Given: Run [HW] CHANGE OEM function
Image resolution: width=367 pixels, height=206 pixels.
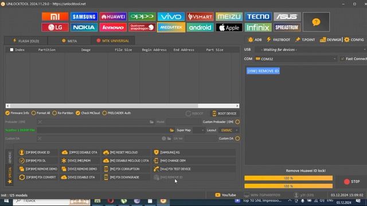Looking at the screenshot, I should (x=194, y=161).
